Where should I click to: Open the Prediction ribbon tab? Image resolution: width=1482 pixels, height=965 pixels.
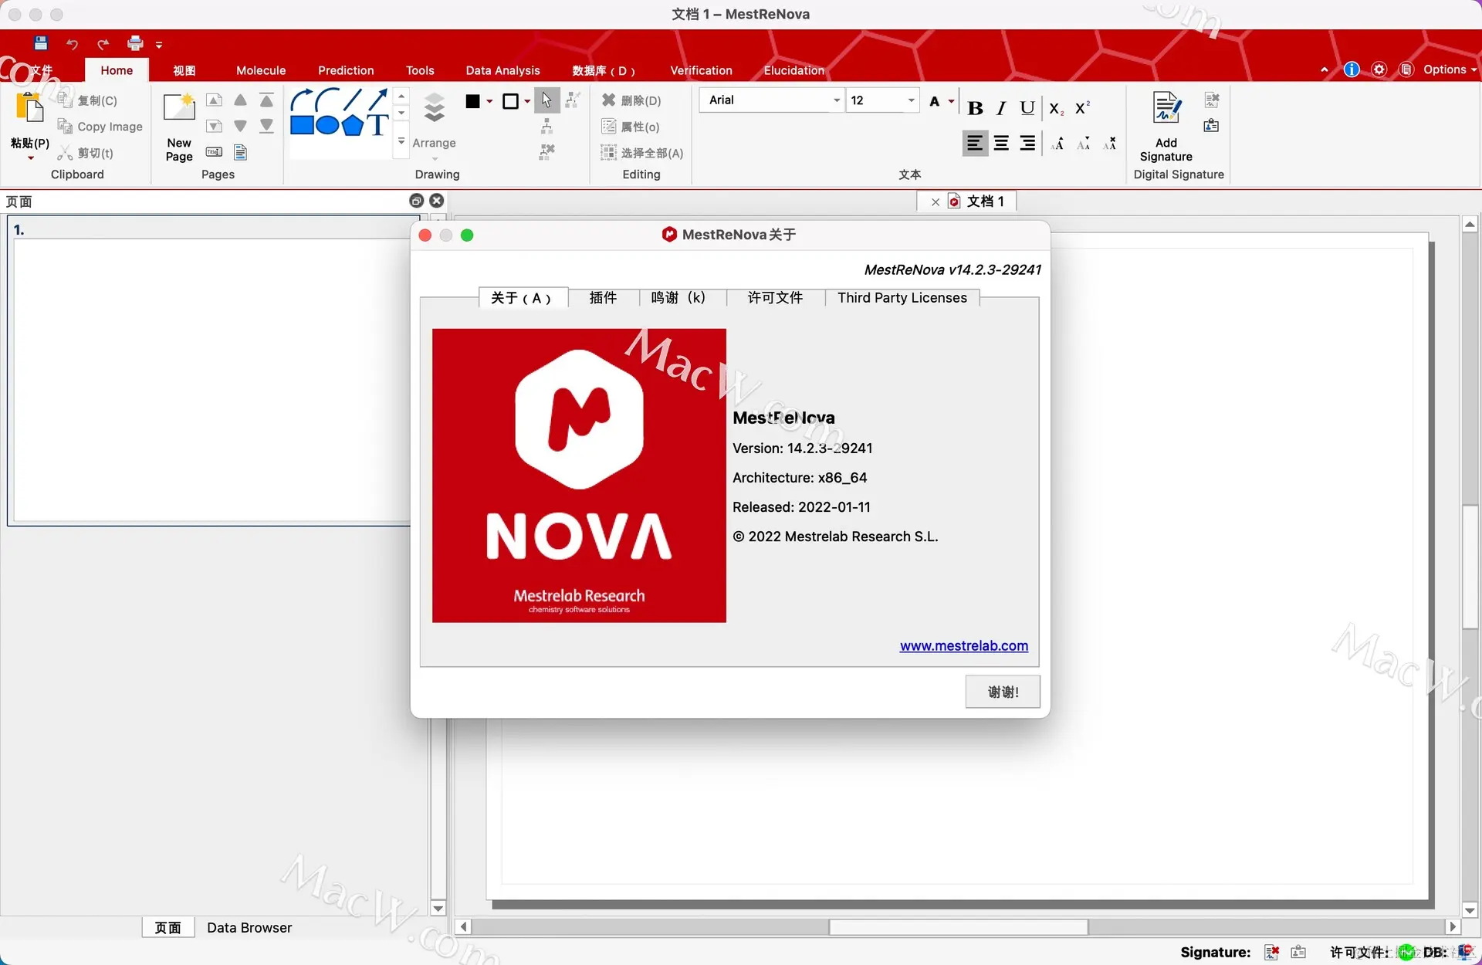click(346, 70)
